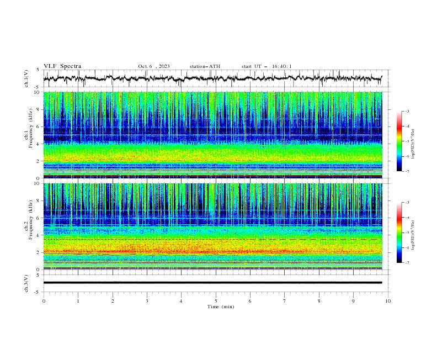This screenshot has width=437, height=338.
Task: Click the "2" kHz tick on ch.2 frequency axis
Action: pyautogui.click(x=39, y=252)
